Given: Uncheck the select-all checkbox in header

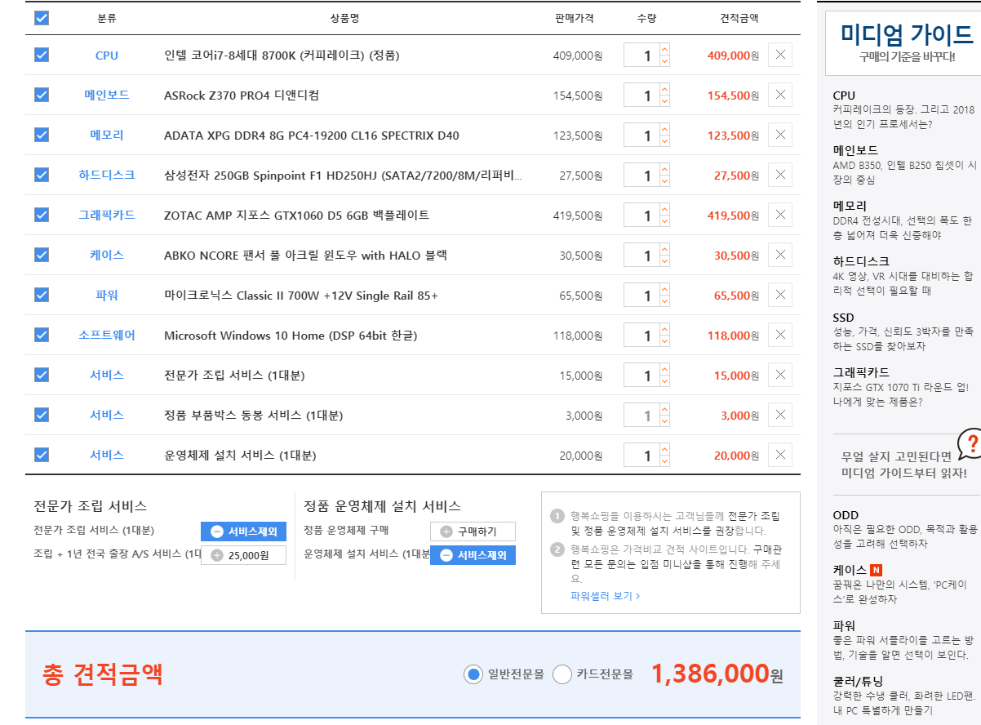Looking at the screenshot, I should [42, 18].
